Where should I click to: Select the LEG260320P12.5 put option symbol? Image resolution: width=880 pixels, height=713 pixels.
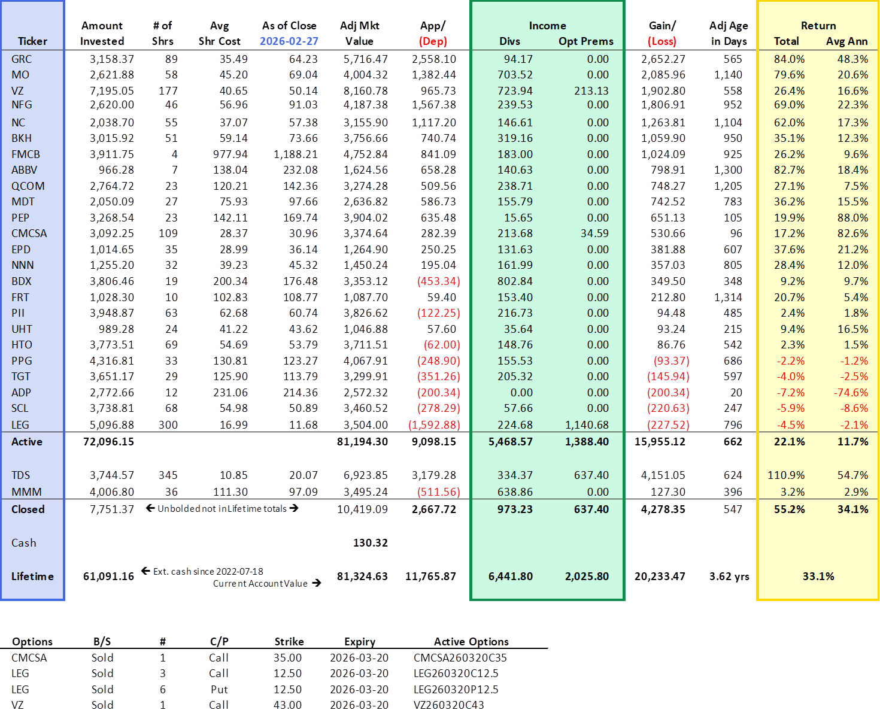(456, 690)
